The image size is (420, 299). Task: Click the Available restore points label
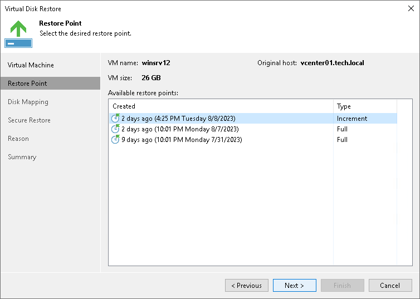pyautogui.click(x=143, y=93)
